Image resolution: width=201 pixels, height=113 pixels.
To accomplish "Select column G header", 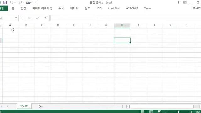I will (x=106, y=25).
